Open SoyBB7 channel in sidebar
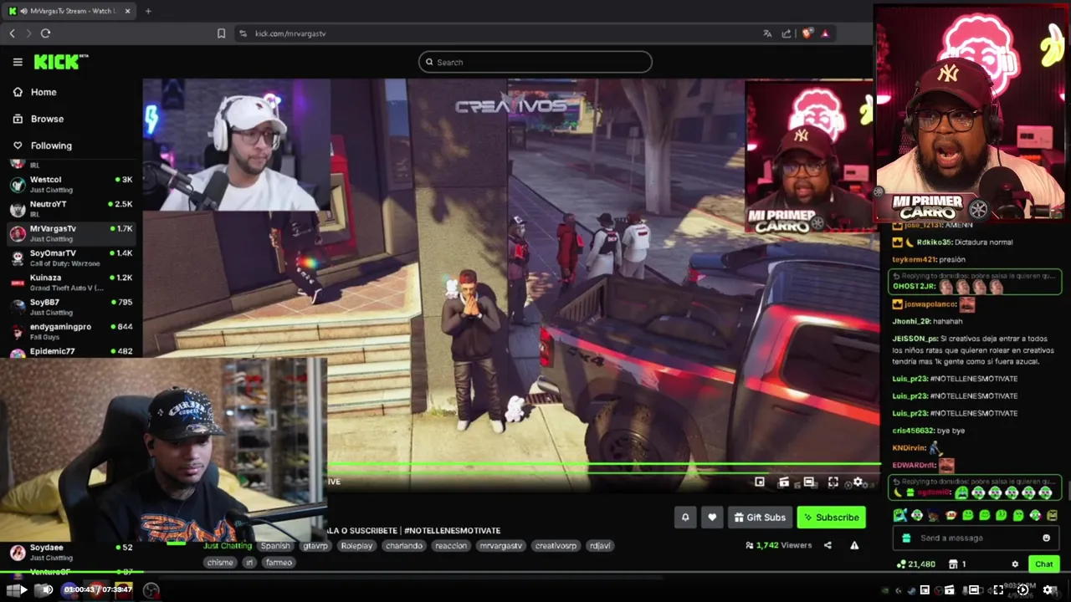Screen dimensions: 1071x602 click(x=70, y=306)
